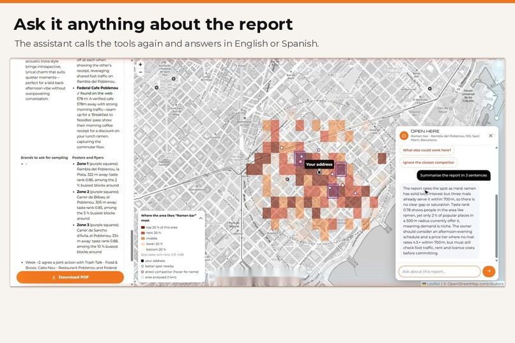Select 'Posters and flyers' heading
Viewport: 515px width, 343px height.
point(88,158)
